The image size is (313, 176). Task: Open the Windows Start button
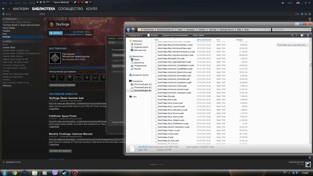[x=4, y=173]
